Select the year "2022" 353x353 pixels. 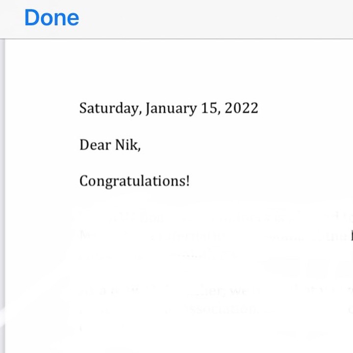point(241,108)
